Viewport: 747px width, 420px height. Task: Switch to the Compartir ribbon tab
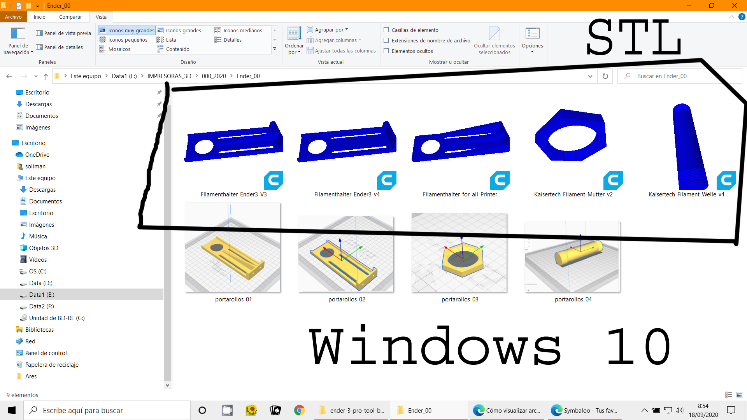click(x=70, y=17)
